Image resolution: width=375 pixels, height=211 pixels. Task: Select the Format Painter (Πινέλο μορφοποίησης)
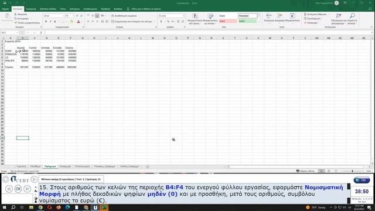point(27,23)
